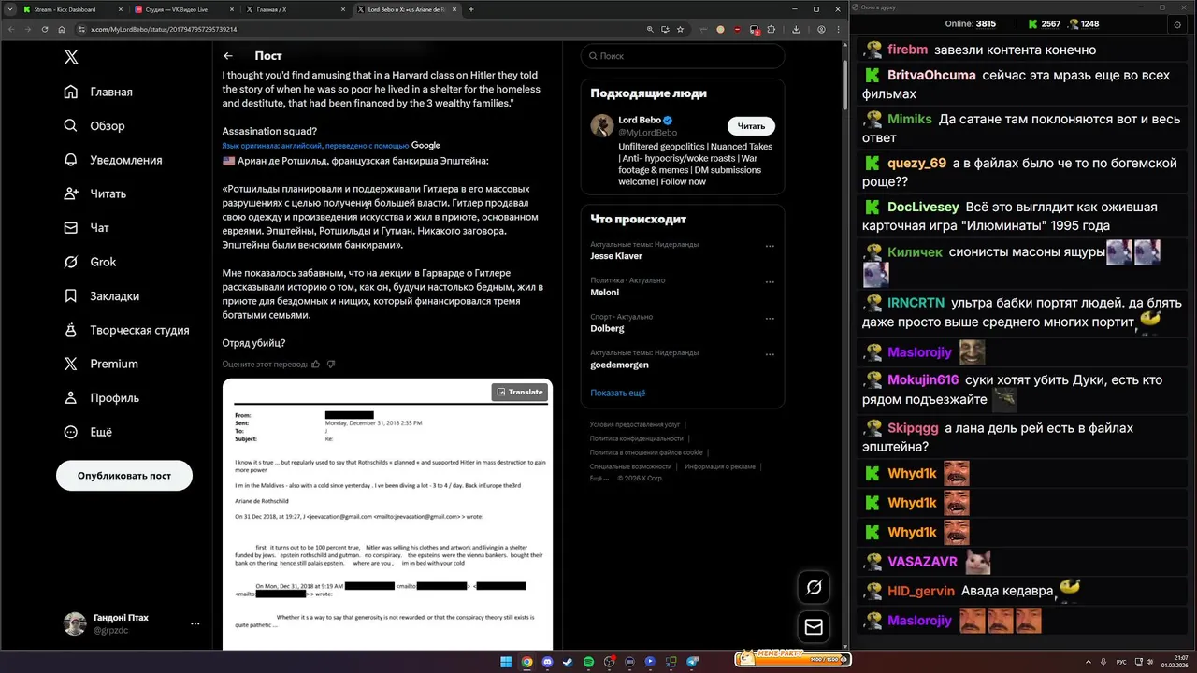Click the BritvaOhcuma username in chat
This screenshot has width=1197, height=673.
pos(931,75)
